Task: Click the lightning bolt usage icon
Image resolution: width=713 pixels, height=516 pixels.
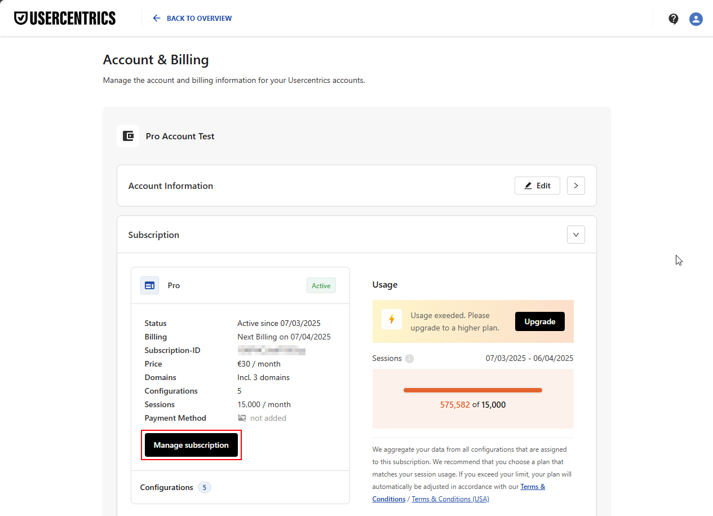Action: click(392, 319)
